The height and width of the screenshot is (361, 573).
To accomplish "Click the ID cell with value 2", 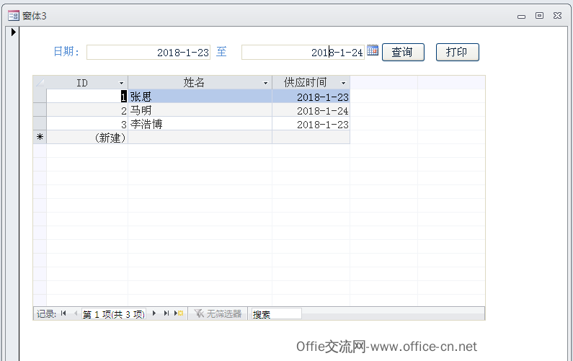I will (x=87, y=110).
